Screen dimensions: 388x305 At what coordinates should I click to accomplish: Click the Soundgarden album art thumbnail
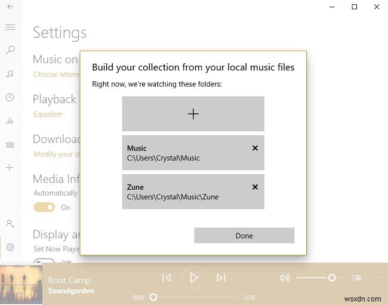21,285
